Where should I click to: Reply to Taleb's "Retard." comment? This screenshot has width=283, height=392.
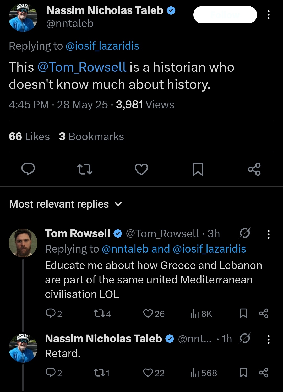[x=50, y=373]
